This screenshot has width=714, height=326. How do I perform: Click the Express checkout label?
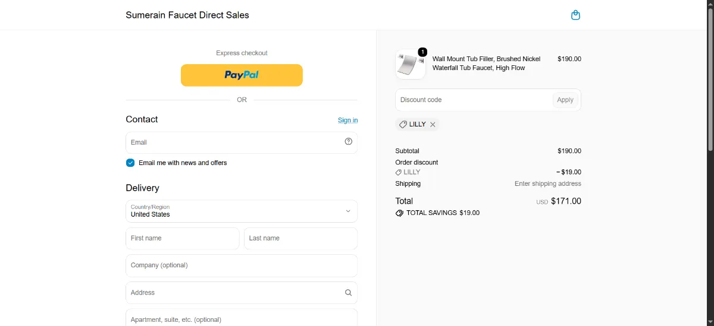[242, 53]
